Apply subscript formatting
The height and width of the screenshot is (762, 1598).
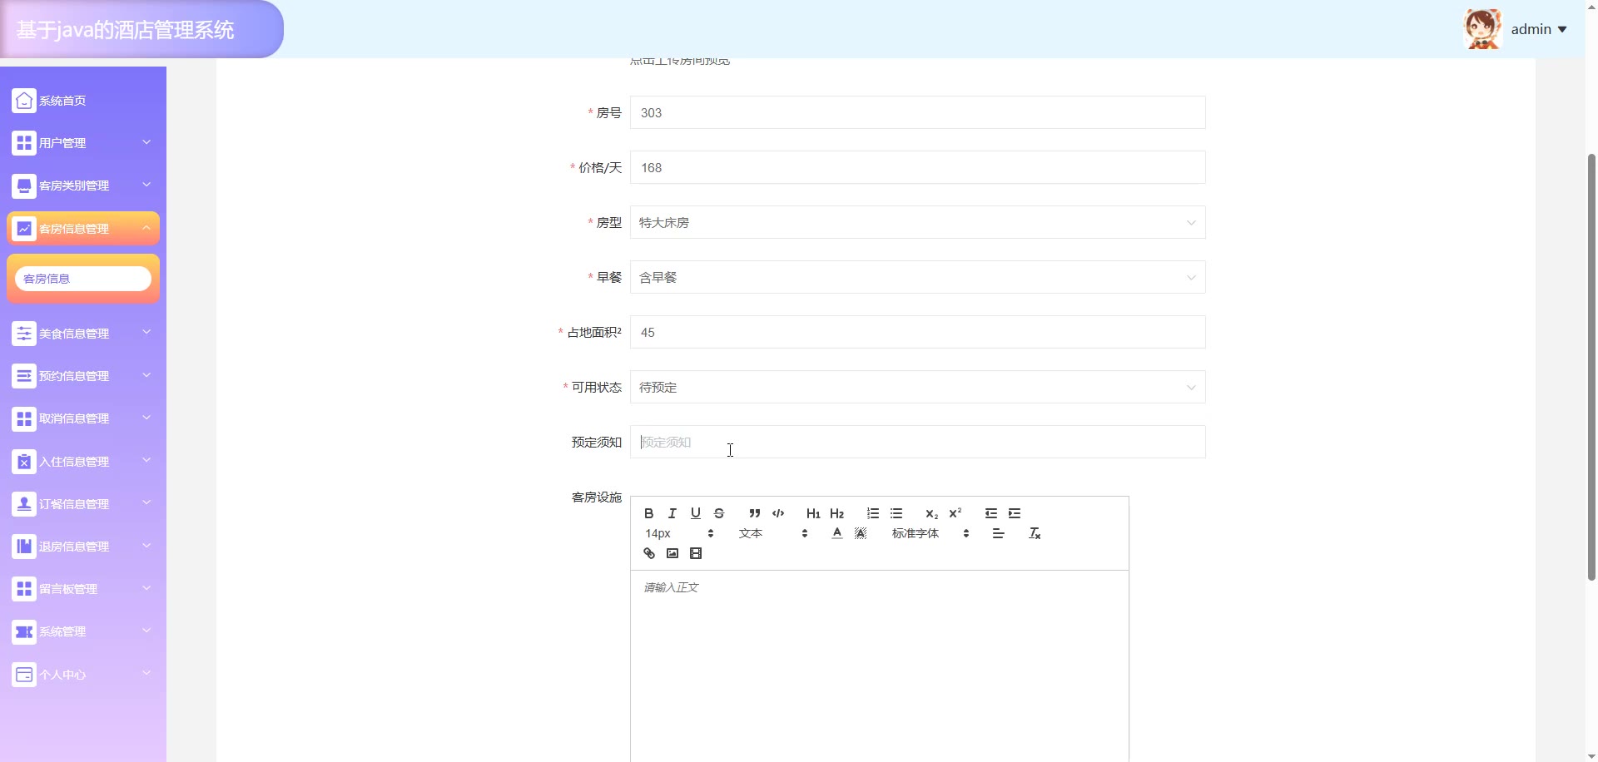coord(931,513)
